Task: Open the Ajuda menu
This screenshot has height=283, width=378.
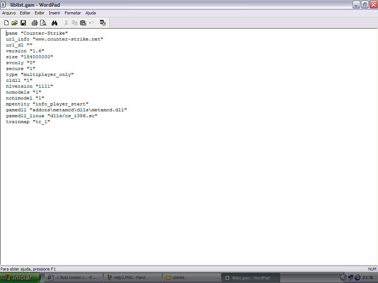Action: [91, 13]
